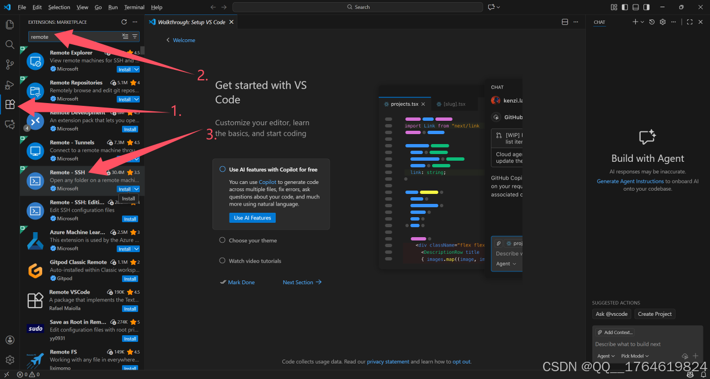Click the Generate Agent Instructions link
Viewport: 710px width, 379px height.
coord(630,181)
